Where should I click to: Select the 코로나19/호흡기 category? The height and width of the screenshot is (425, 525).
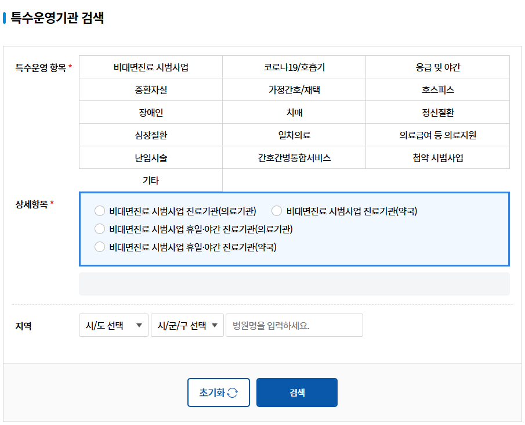coord(294,67)
